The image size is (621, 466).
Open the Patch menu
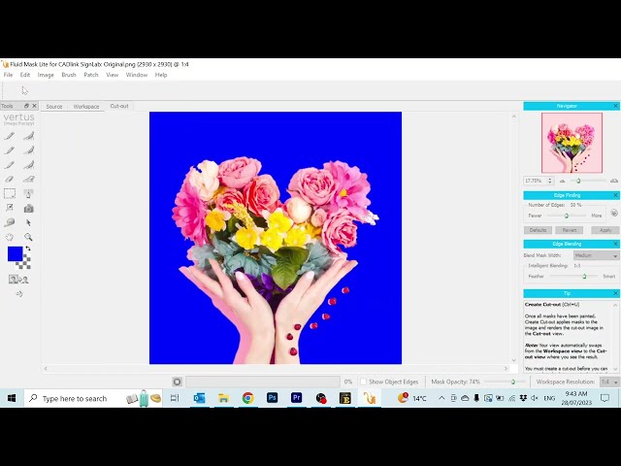pos(91,75)
